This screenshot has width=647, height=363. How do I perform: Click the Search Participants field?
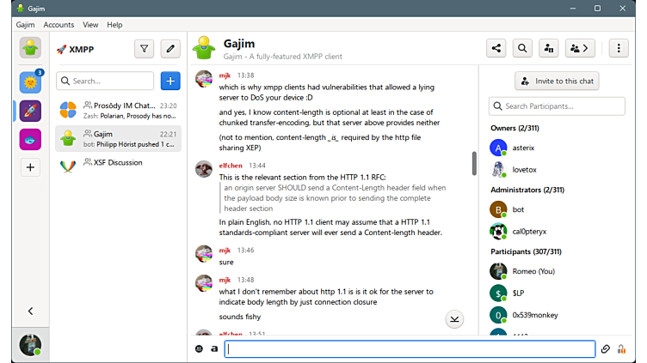click(x=557, y=106)
